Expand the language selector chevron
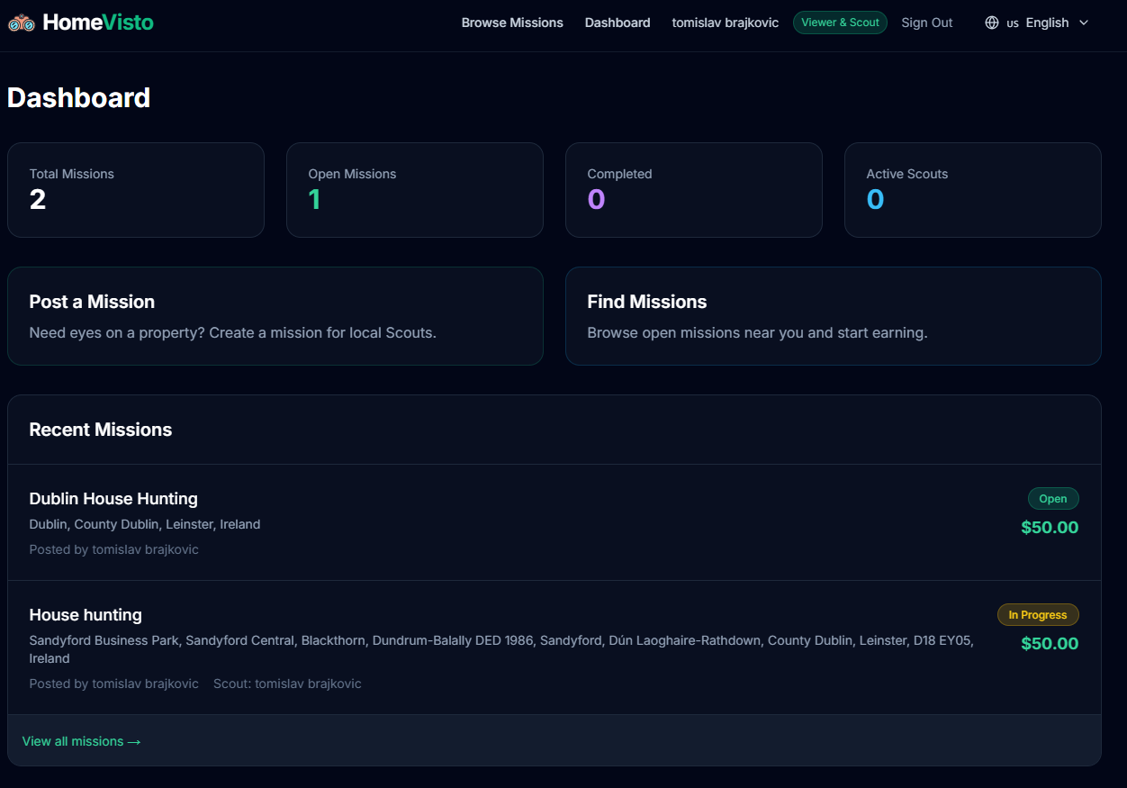1127x788 pixels. pyautogui.click(x=1083, y=23)
